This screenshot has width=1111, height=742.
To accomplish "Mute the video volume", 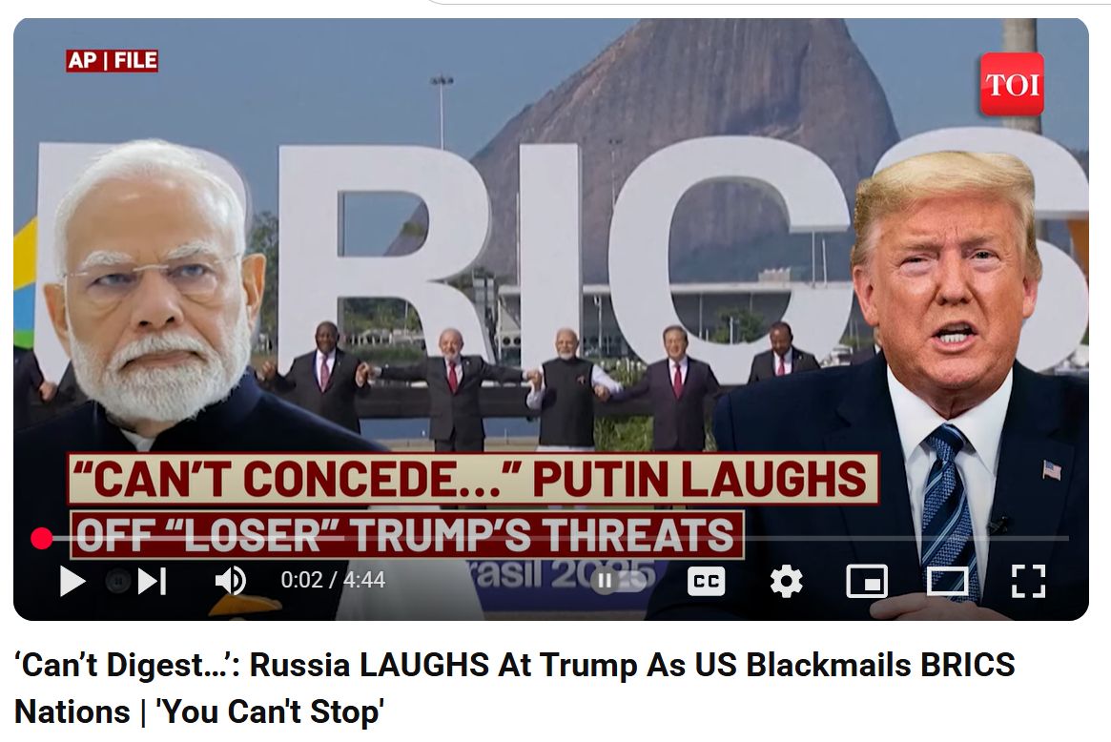I will (230, 581).
